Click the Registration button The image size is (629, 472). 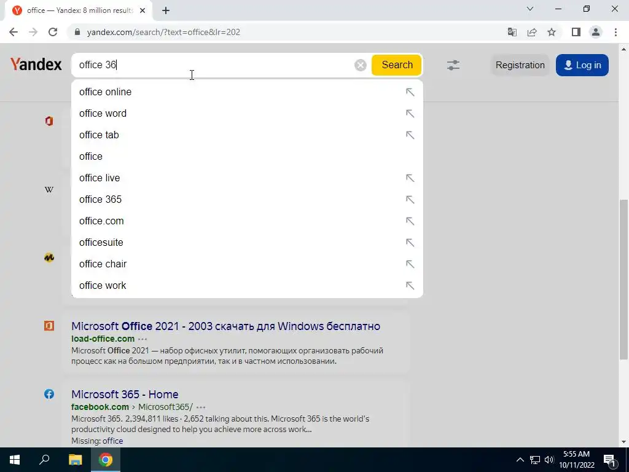click(x=520, y=65)
